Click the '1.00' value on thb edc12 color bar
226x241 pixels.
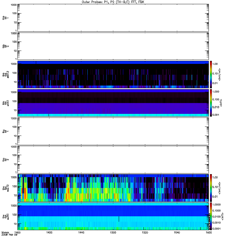tap(215, 64)
